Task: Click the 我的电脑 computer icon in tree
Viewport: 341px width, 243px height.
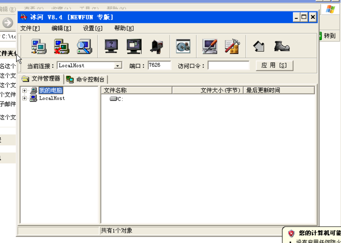Action: (34, 90)
